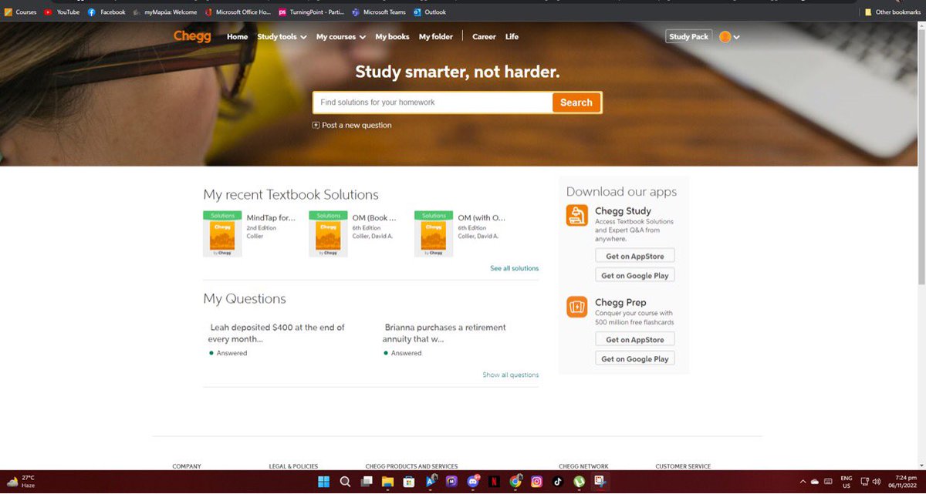Click the Chegg Study app icon
The width and height of the screenshot is (926, 494).
pos(576,216)
